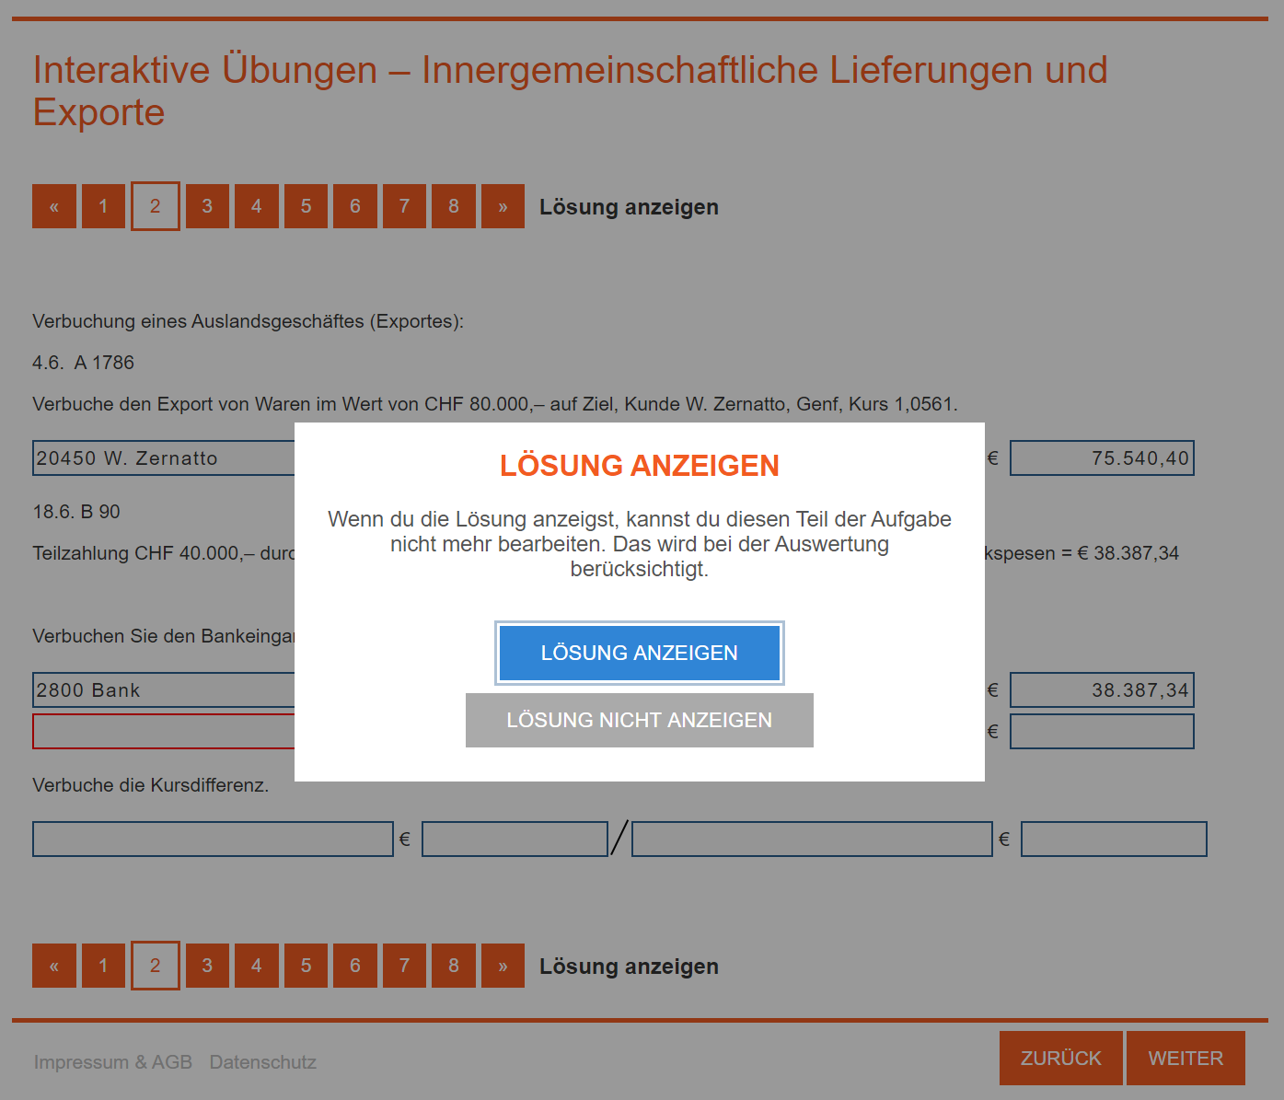Open the Datenschutz footer link
The height and width of the screenshot is (1100, 1284).
[263, 1062]
